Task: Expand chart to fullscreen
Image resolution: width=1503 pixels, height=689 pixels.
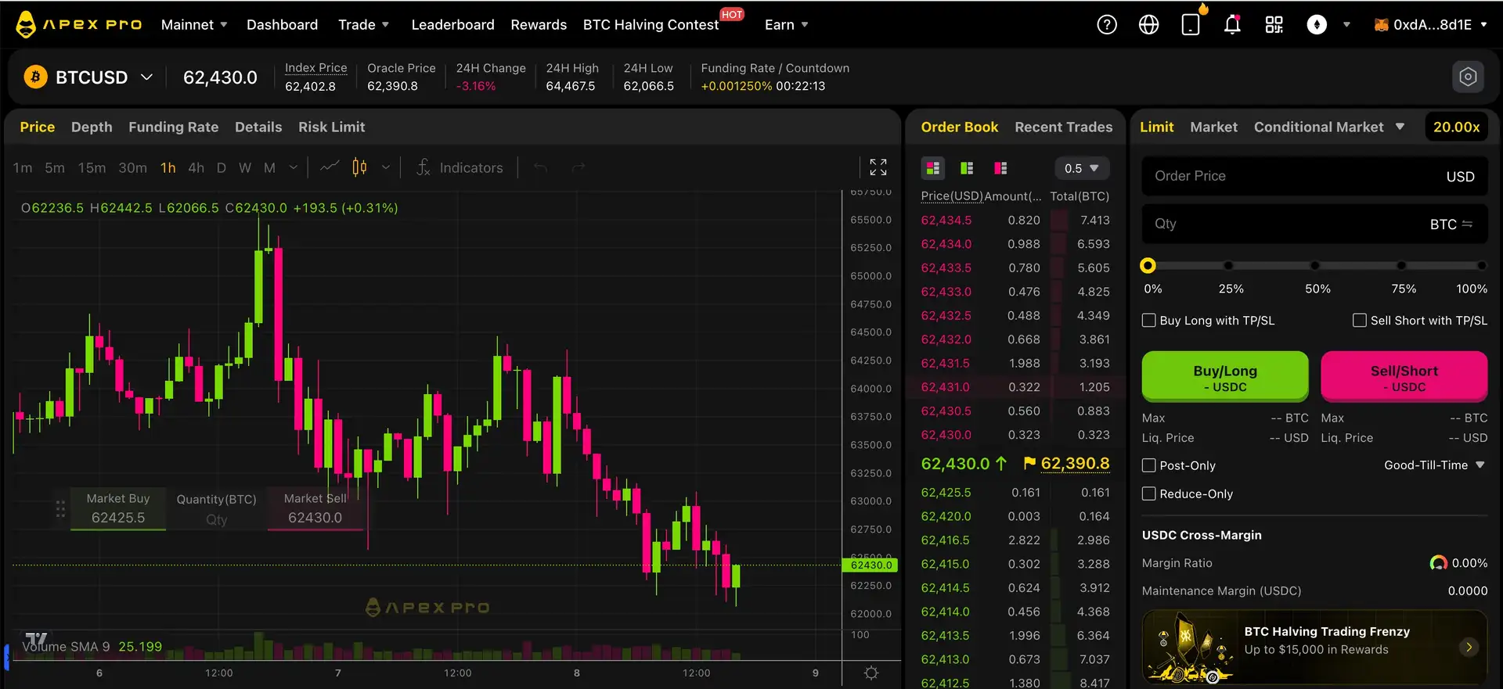Action: click(878, 167)
